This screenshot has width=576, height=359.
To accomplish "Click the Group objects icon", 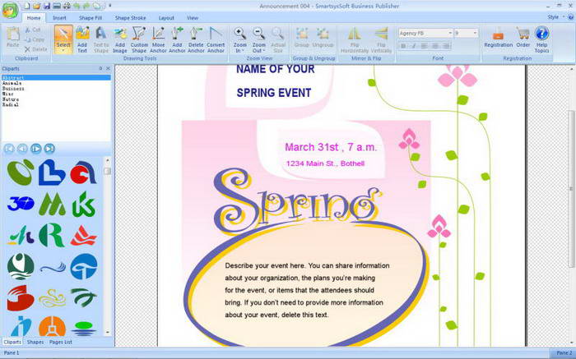I will (x=302, y=38).
